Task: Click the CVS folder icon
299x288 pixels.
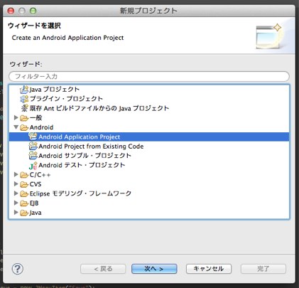Action: click(x=24, y=184)
